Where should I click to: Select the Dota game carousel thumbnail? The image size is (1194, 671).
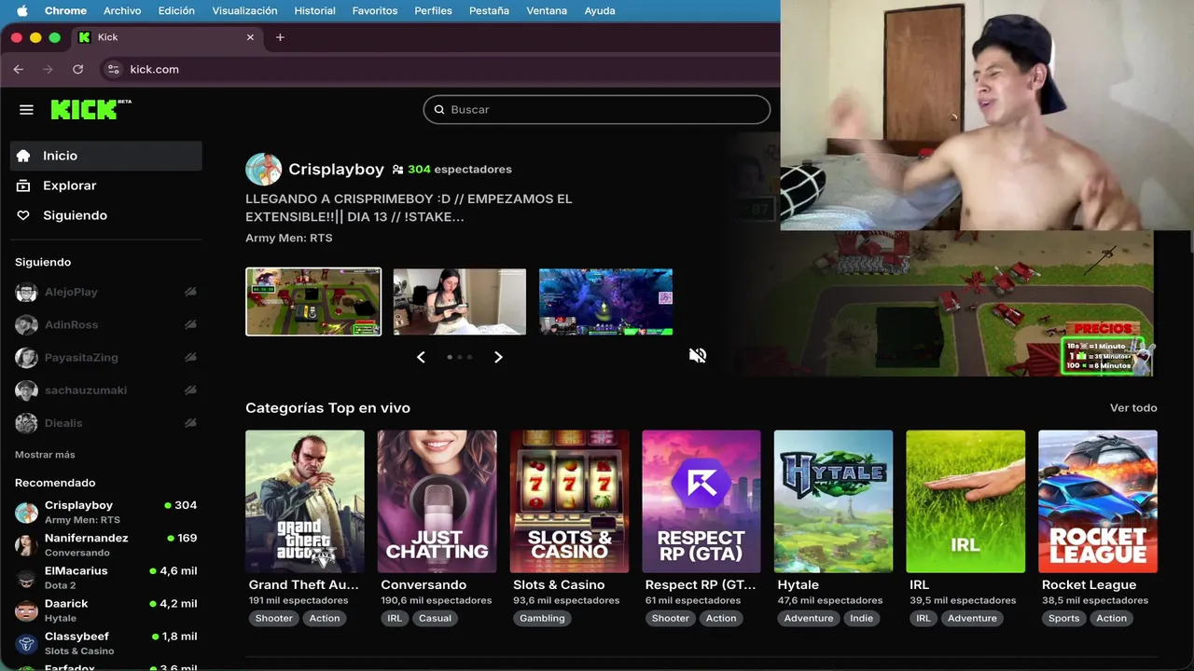(606, 302)
